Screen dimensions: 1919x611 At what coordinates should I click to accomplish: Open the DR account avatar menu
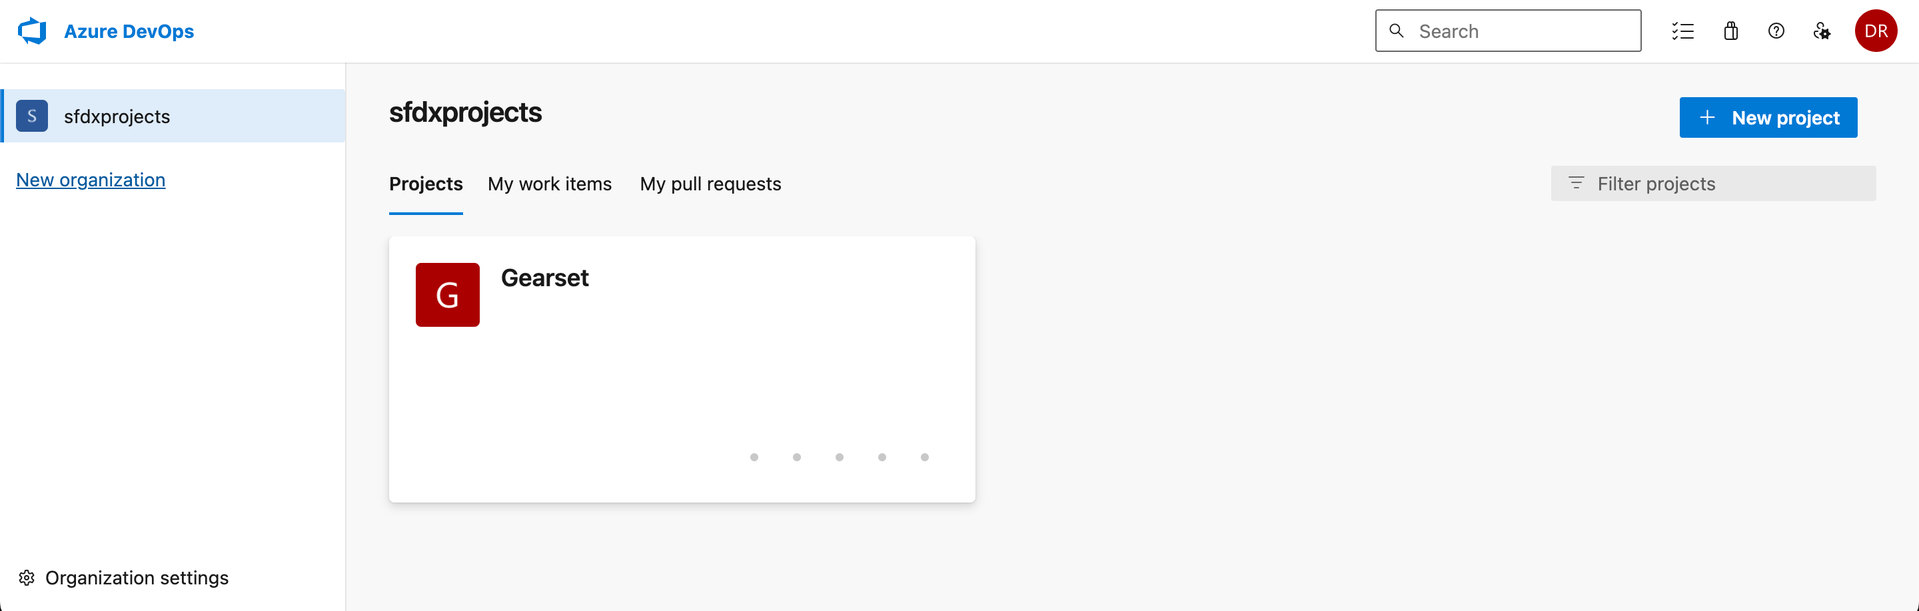click(1875, 31)
